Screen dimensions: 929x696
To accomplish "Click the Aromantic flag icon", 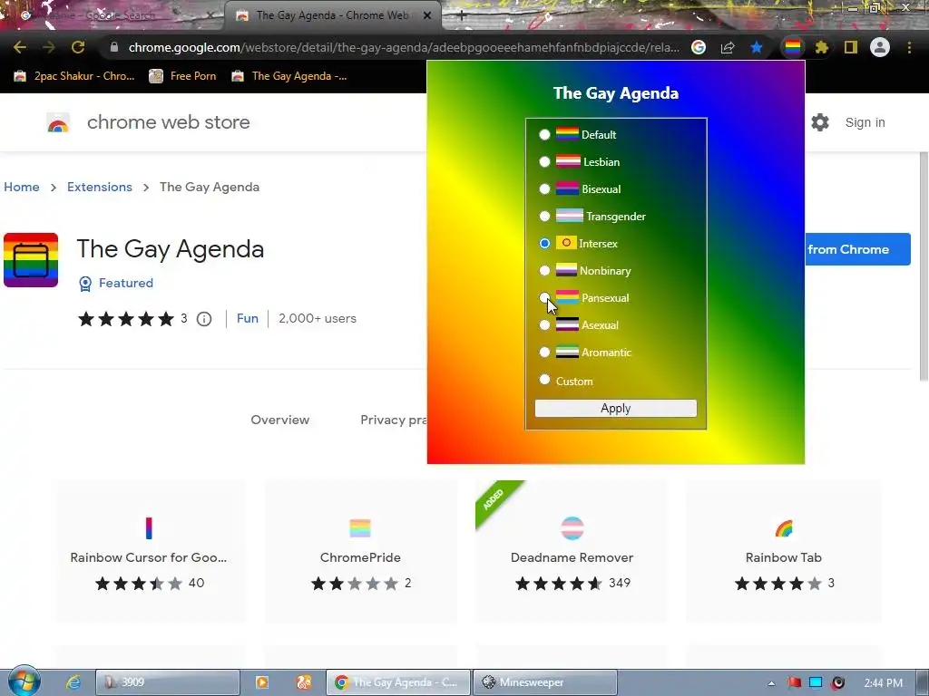I will [567, 352].
